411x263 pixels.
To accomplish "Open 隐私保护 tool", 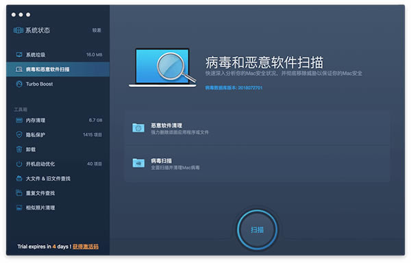I will click(x=58, y=135).
